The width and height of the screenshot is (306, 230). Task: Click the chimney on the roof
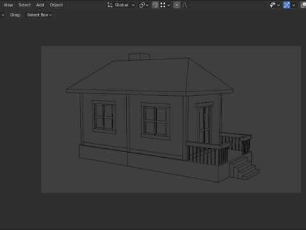coord(139,57)
